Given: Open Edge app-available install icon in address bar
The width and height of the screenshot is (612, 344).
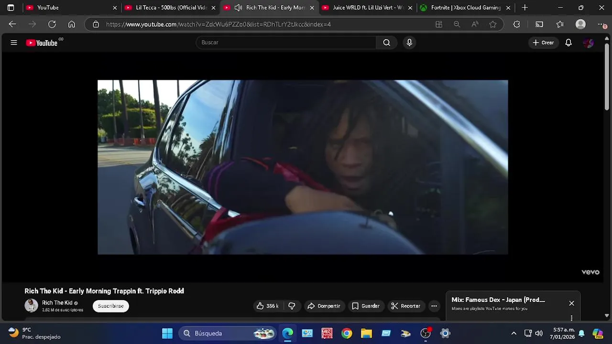Looking at the screenshot, I should click(439, 24).
